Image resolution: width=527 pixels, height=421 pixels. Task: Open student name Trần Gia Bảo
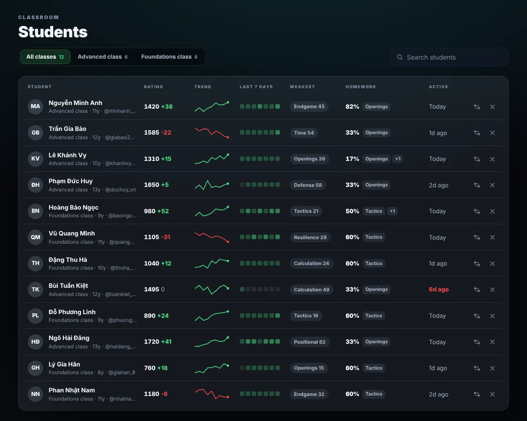click(67, 129)
